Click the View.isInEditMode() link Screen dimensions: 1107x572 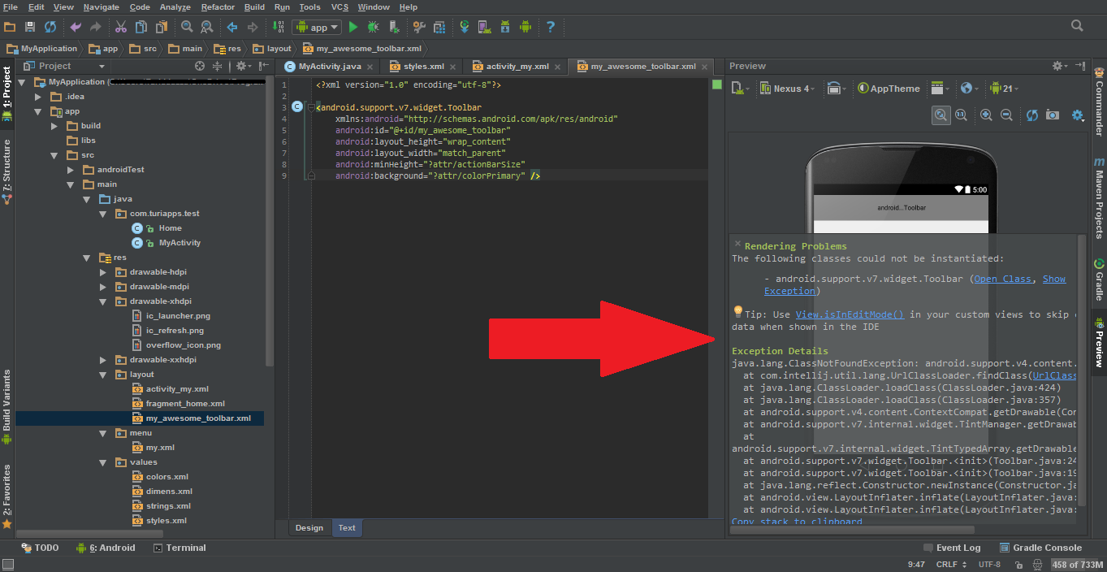pyautogui.click(x=850, y=314)
